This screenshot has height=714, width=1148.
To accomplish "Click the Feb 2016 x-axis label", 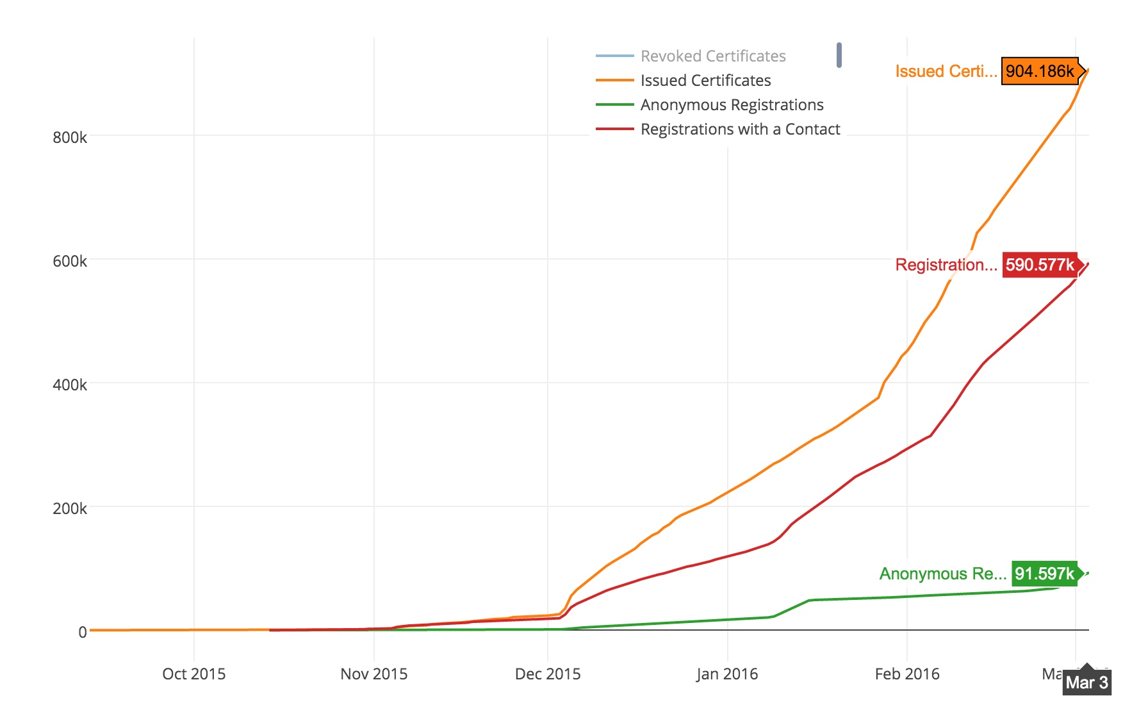I will (907, 674).
